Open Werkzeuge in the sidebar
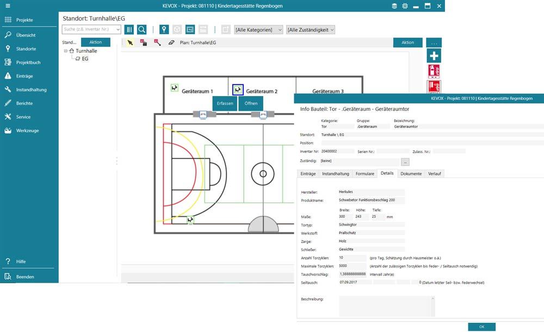The image size is (544, 332). coord(27,130)
